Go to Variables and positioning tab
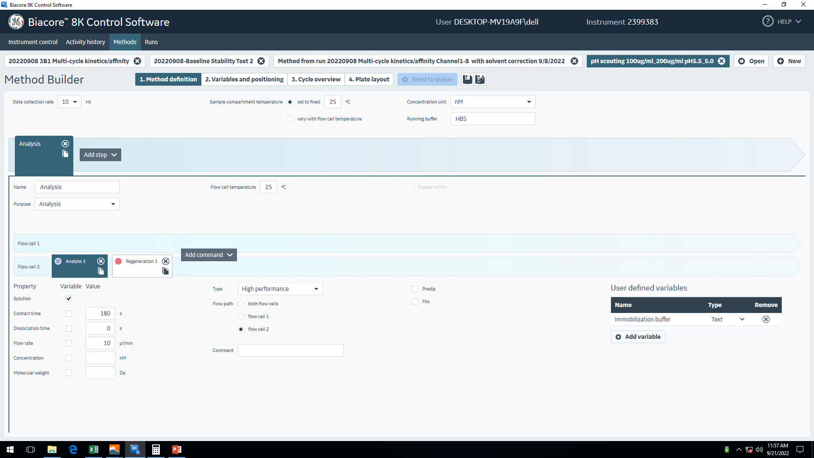This screenshot has width=814, height=458. tap(244, 79)
